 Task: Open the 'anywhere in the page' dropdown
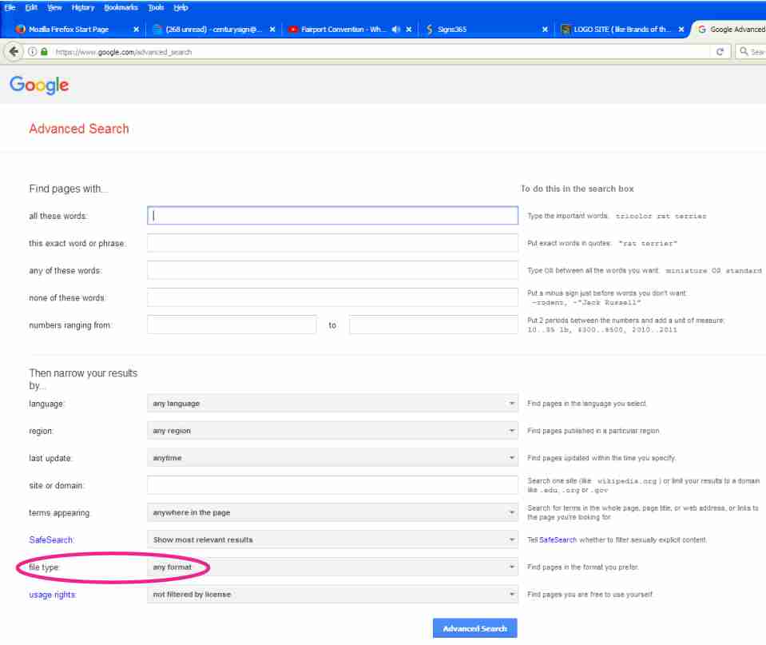pos(332,512)
